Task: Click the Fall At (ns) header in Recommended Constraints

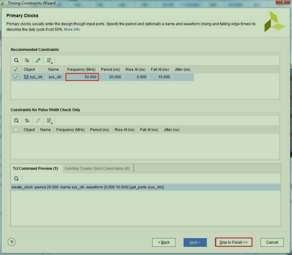Action: pyautogui.click(x=160, y=70)
